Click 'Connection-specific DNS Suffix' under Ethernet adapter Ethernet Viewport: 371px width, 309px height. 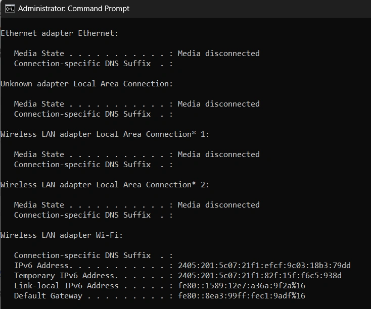point(82,64)
